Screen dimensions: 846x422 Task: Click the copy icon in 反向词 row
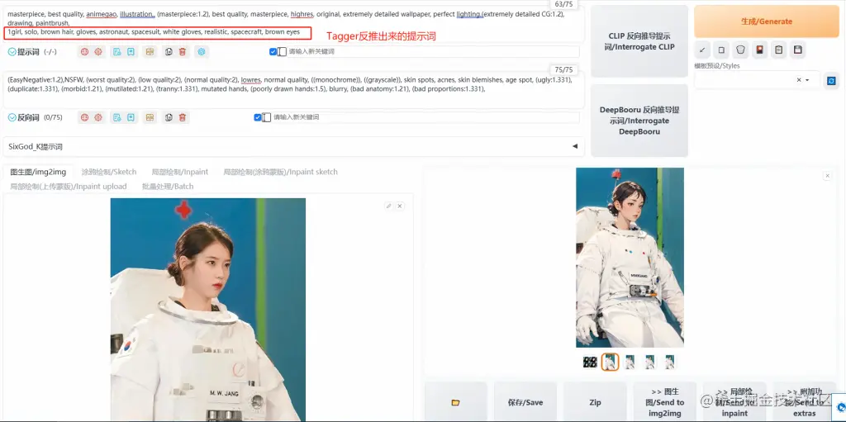coord(169,117)
